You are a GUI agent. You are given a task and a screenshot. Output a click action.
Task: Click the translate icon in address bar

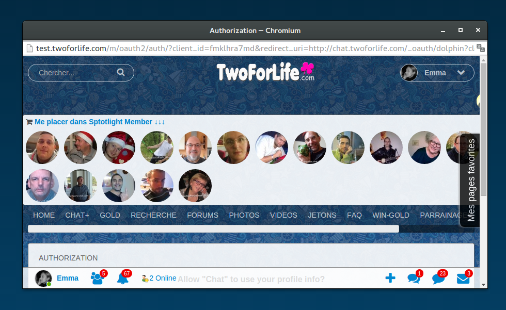[x=481, y=48]
